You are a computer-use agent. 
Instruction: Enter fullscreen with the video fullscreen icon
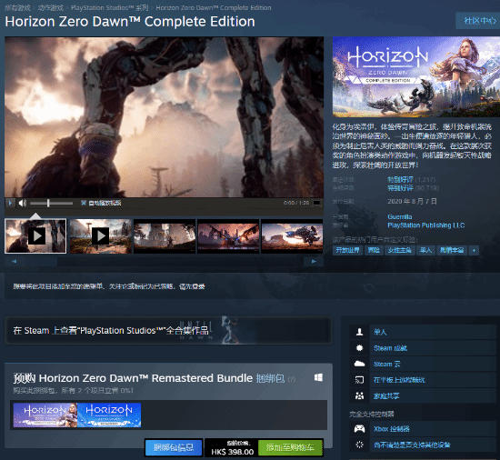(x=316, y=203)
